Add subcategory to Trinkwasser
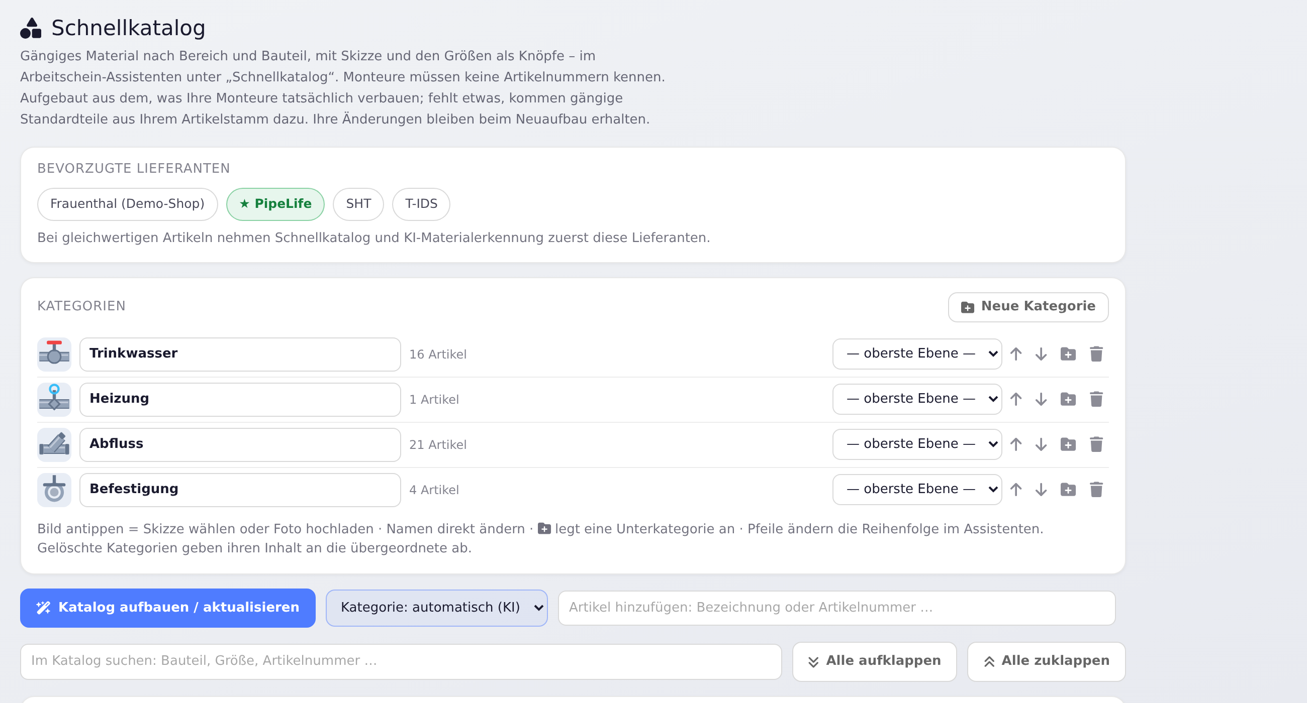 [1068, 354]
